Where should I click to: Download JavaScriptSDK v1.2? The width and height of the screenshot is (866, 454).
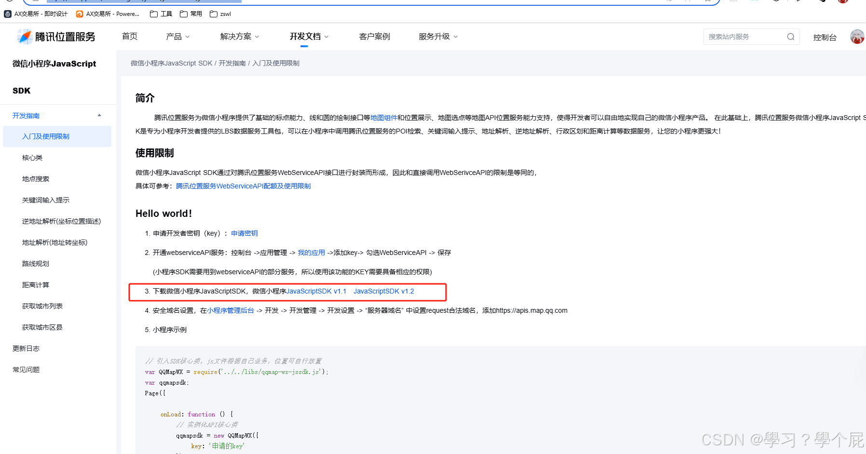[383, 291]
